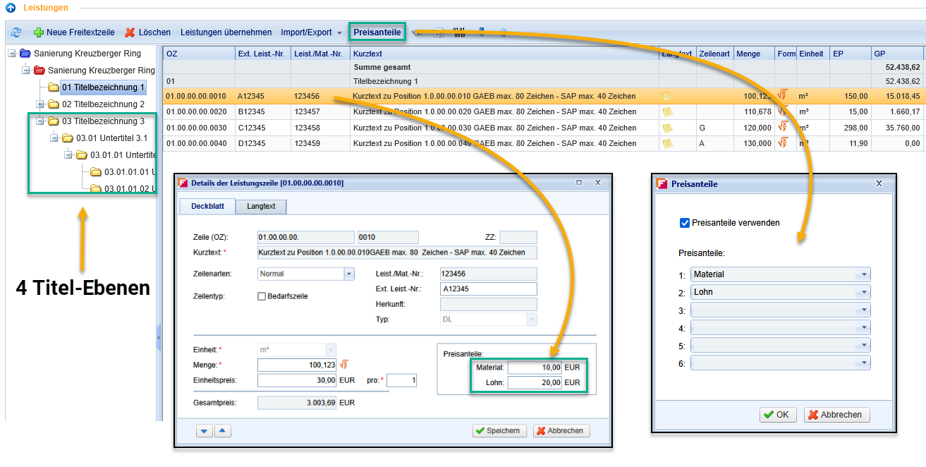Open the Import/Export menu
This screenshot has width=926, height=467.
[x=311, y=32]
